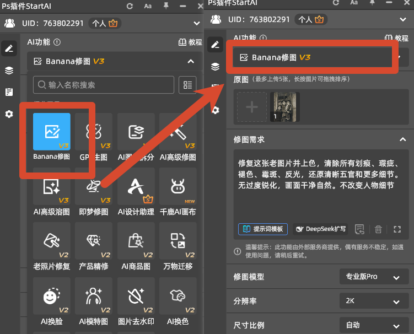Click the user avatar icon in right panel
The width and height of the screenshot is (414, 334).
[x=216, y=19]
